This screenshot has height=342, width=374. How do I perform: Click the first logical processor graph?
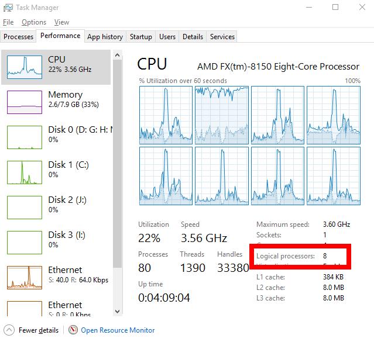[x=166, y=115]
